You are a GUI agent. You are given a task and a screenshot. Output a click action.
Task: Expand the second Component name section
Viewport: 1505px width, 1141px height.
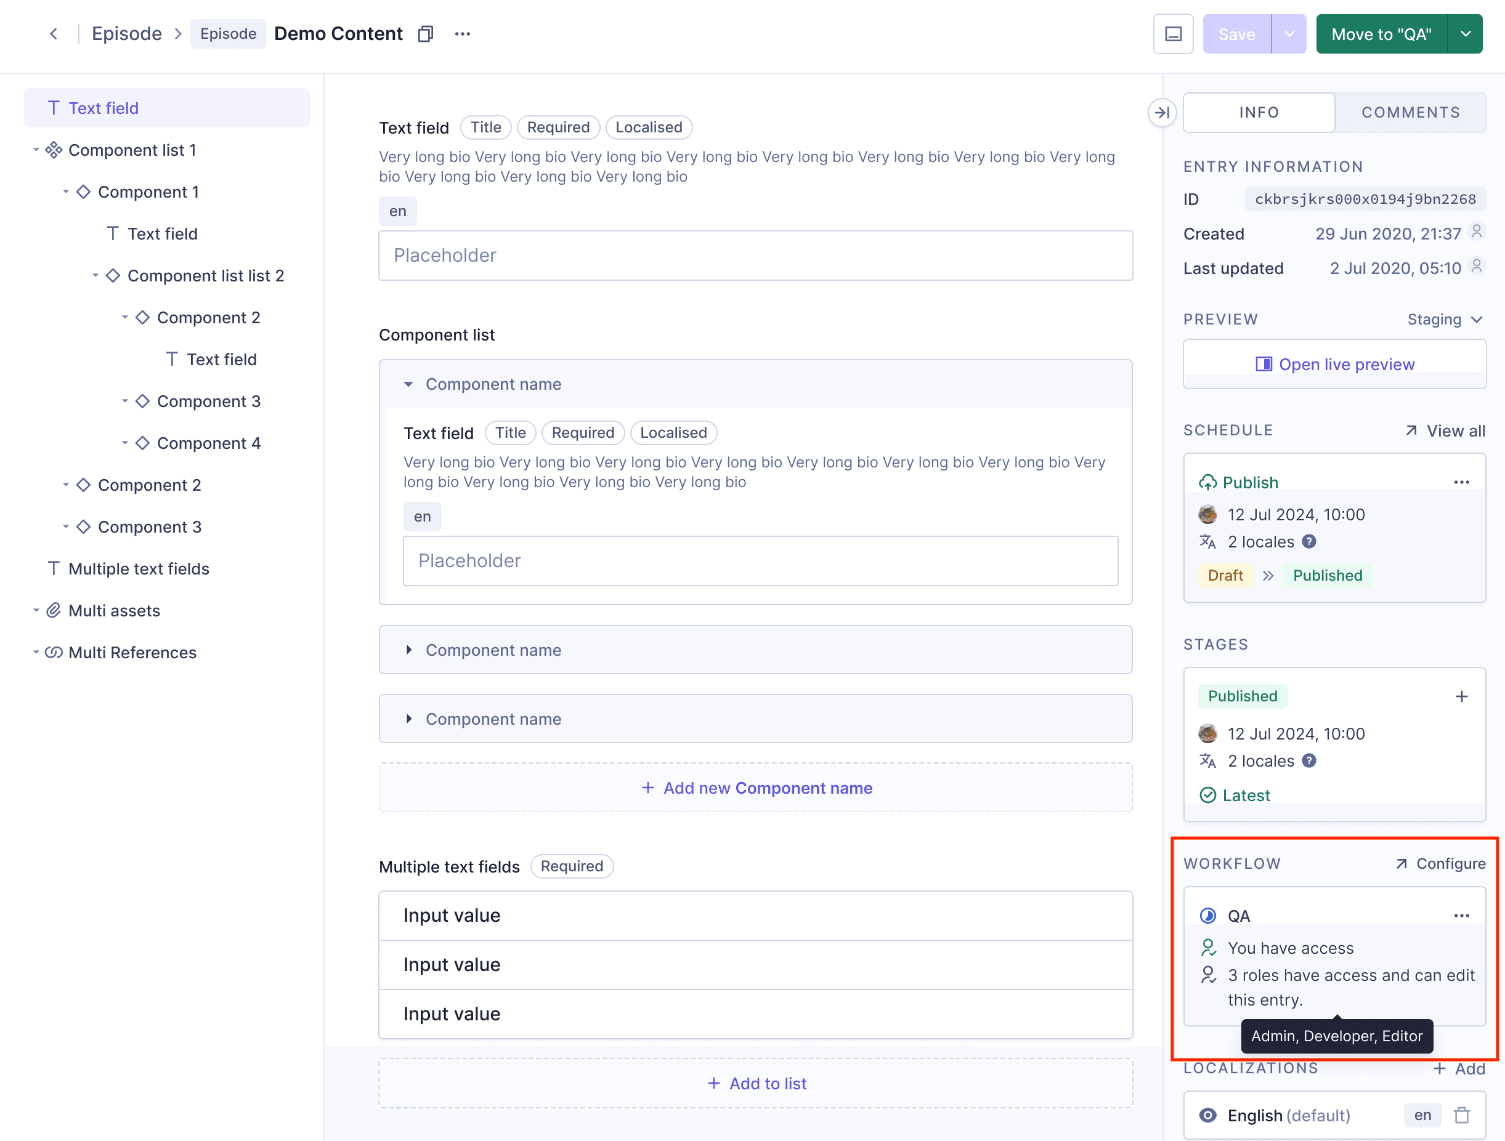(408, 650)
